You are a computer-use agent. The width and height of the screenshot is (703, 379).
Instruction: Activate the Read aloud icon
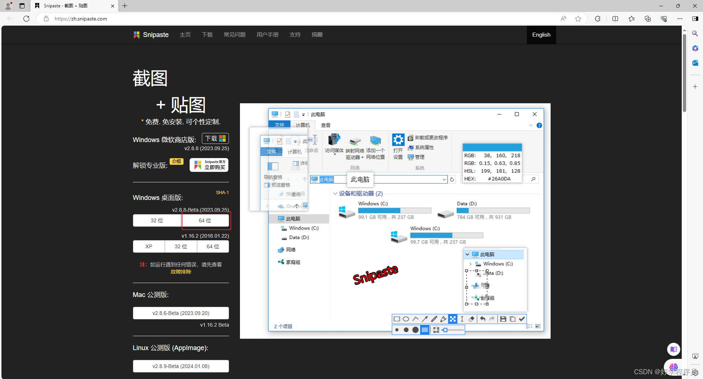tap(563, 19)
